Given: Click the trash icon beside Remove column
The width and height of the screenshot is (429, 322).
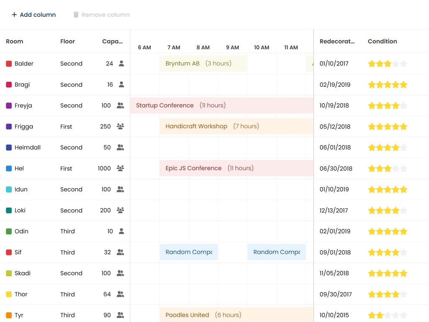Looking at the screenshot, I should click(x=76, y=15).
